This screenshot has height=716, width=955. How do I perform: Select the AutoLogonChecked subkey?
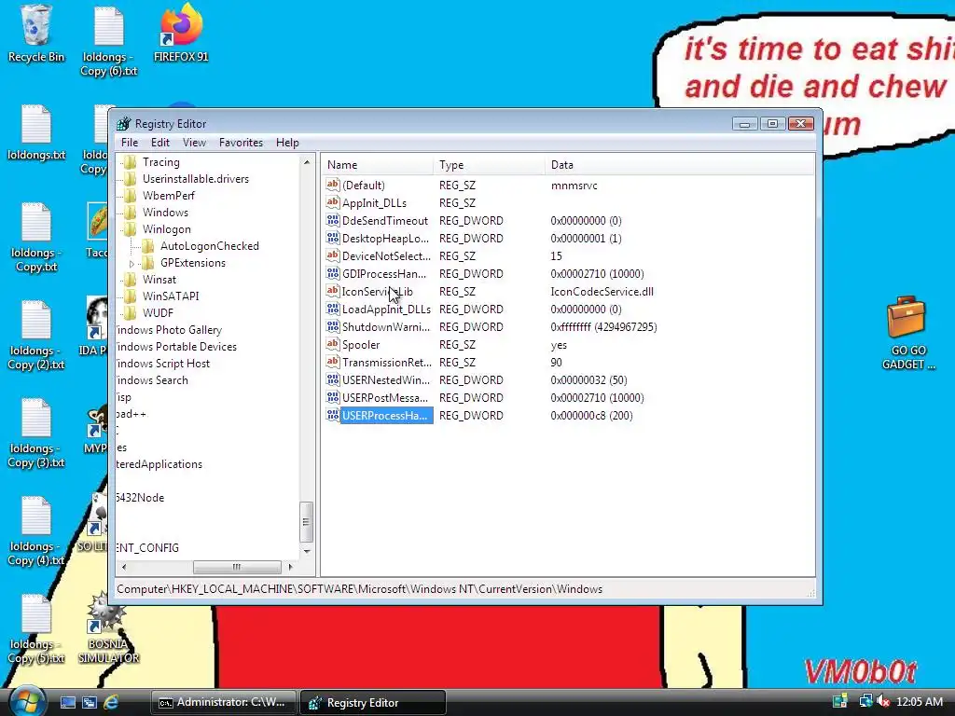[210, 246]
